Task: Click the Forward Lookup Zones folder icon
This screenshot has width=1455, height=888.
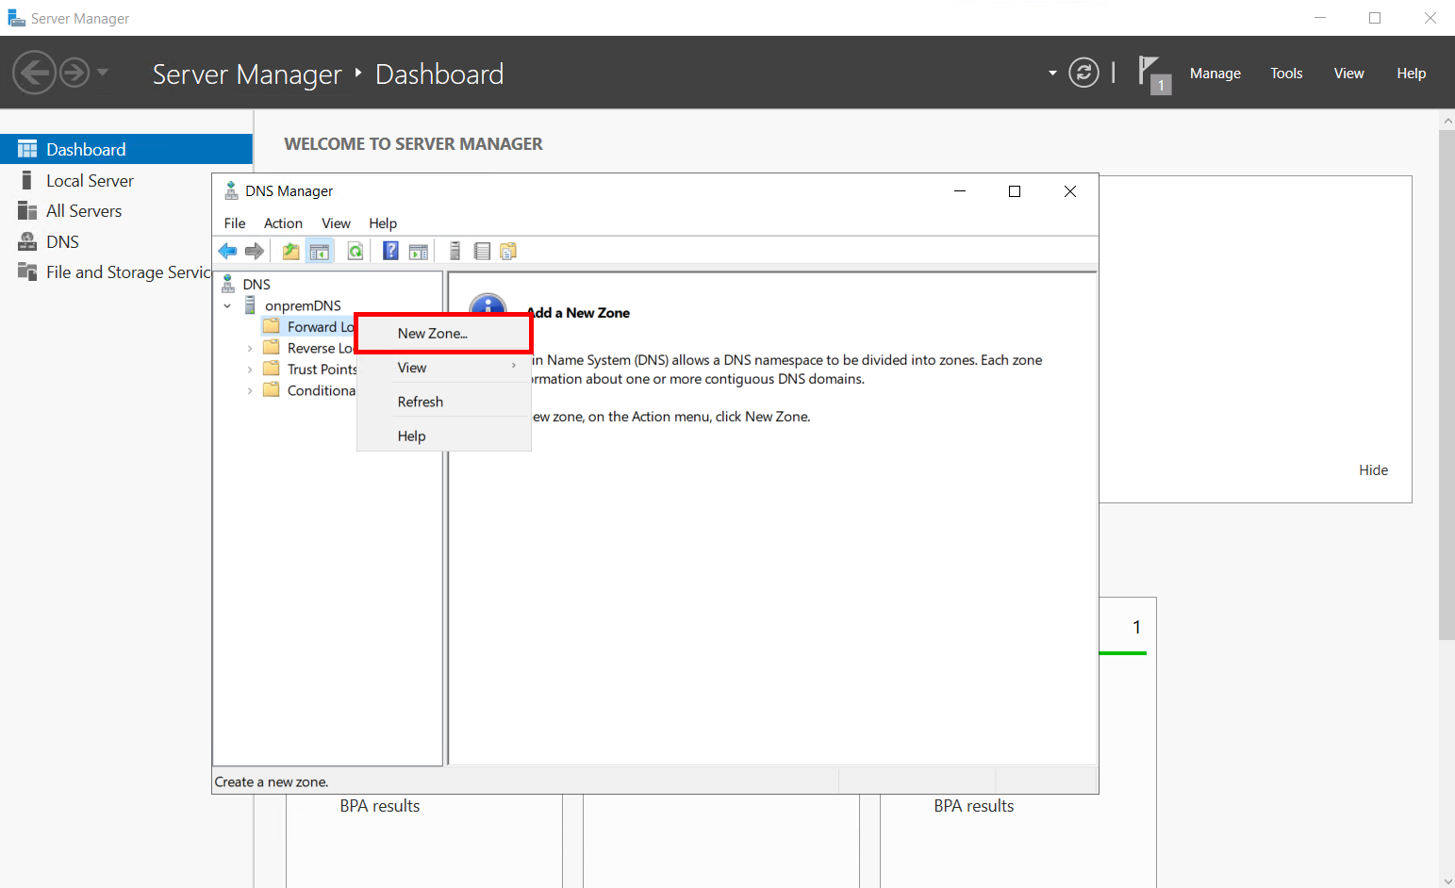Action: coord(272,326)
